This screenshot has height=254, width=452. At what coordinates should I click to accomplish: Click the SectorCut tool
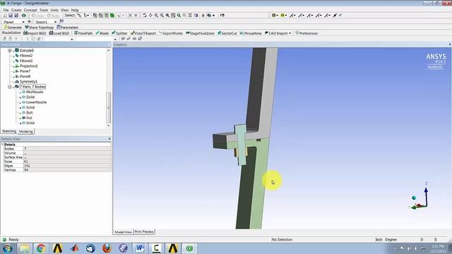[227, 33]
